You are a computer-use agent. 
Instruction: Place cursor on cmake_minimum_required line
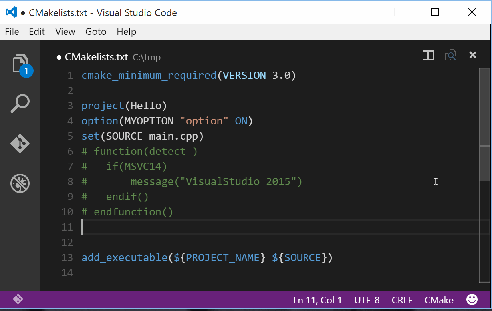pyautogui.click(x=189, y=75)
